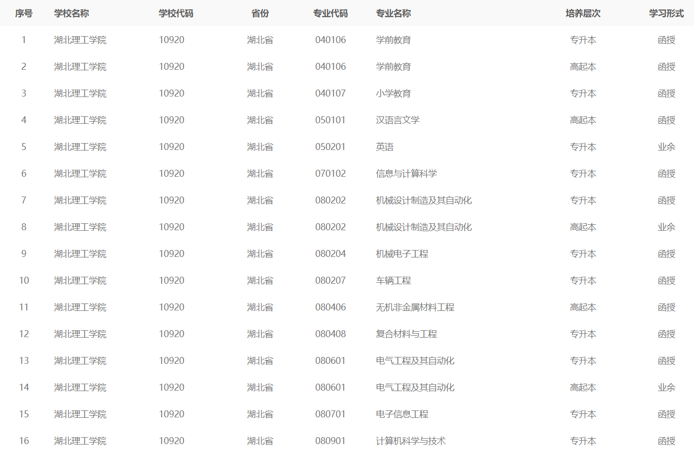Click major code 080408

[330, 334]
